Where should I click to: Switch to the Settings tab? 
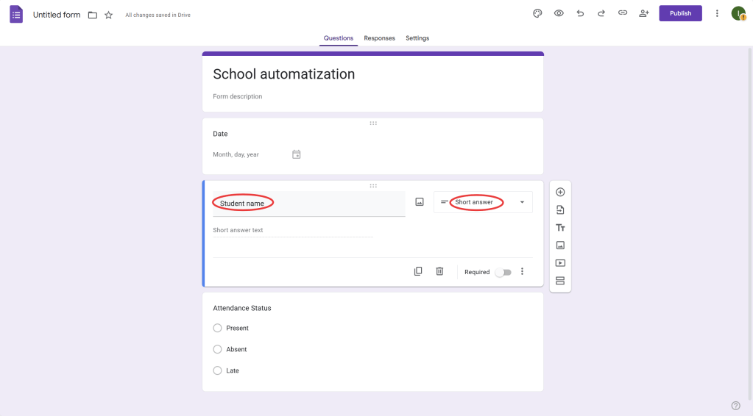click(x=417, y=38)
